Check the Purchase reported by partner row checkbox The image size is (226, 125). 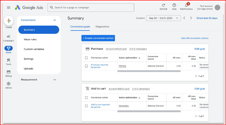pyautogui.click(x=86, y=66)
